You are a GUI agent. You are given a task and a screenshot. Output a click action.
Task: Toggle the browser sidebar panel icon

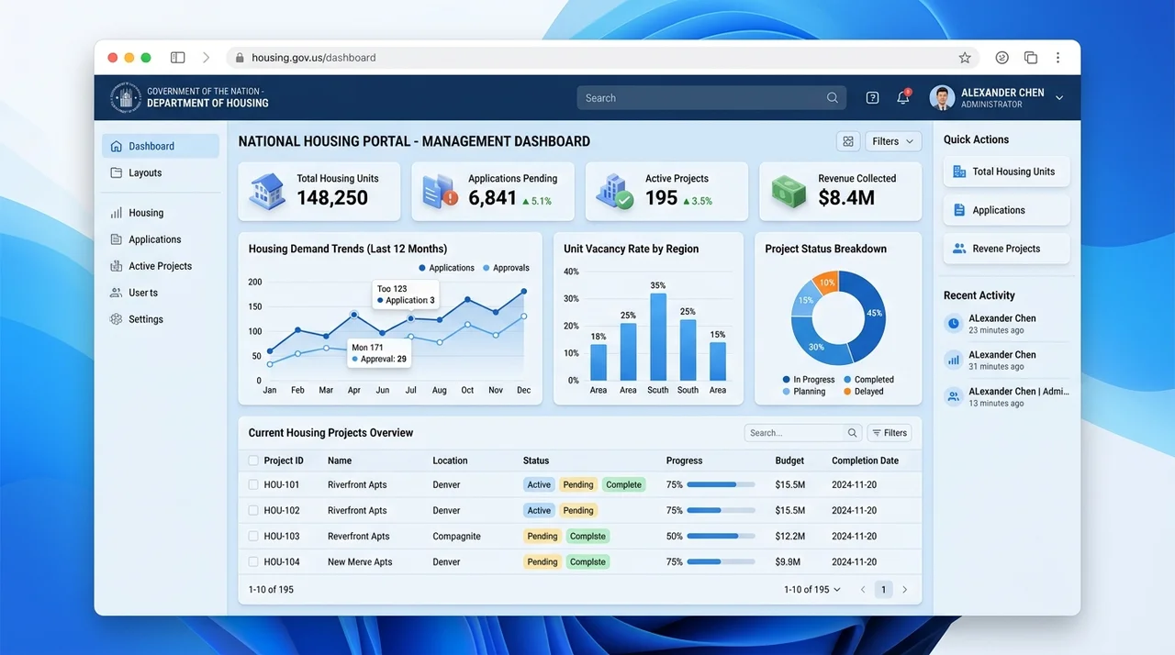click(178, 57)
